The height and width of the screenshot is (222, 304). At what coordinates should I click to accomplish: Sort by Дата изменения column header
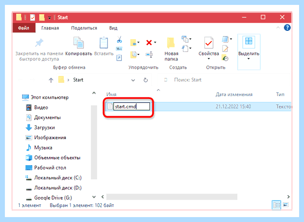pyautogui.click(x=234, y=95)
